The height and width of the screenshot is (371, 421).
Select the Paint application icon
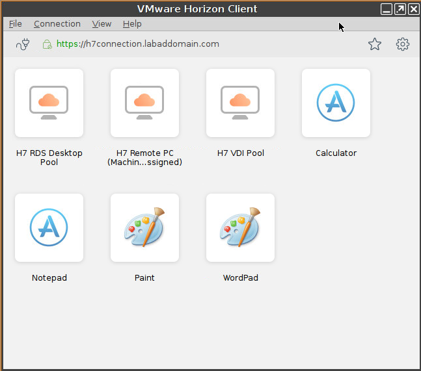point(144,227)
